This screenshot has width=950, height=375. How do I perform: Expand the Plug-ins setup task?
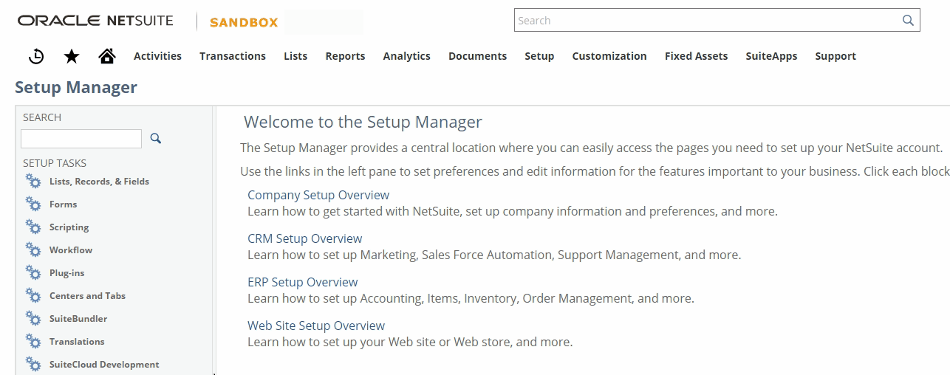[x=66, y=273]
